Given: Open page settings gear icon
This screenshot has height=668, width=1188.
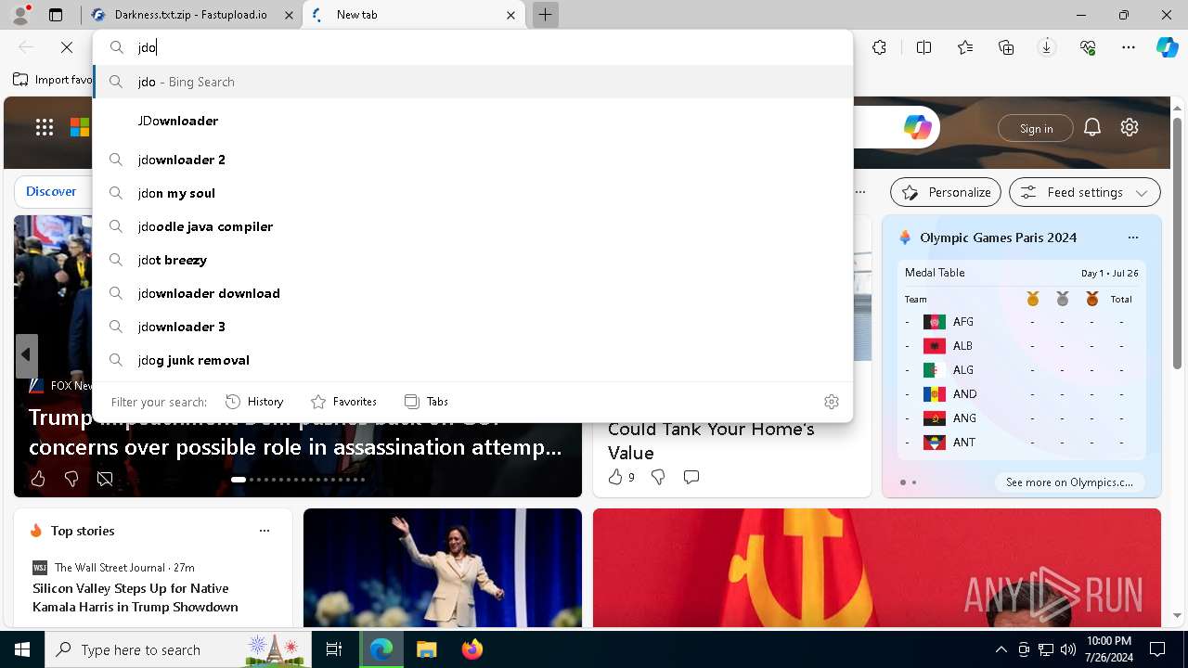Looking at the screenshot, I should 1130,128.
